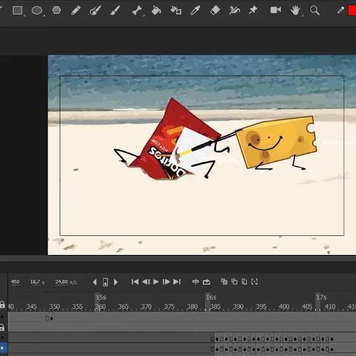Screen dimensions: 356x356
Task: Select the Bone tool
Action: coord(137,10)
